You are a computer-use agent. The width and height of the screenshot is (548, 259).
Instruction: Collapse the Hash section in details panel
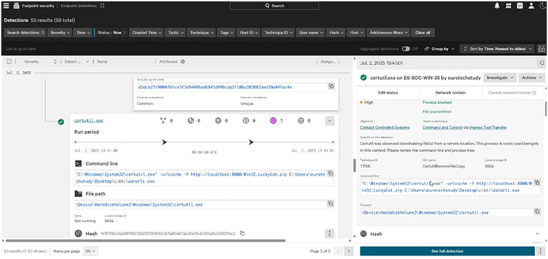(537, 234)
